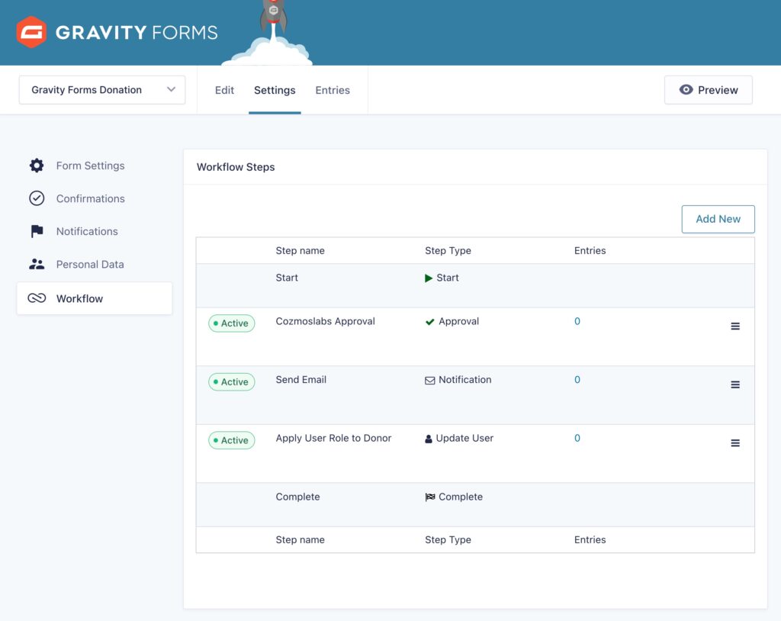Click the Add New button
The height and width of the screenshot is (621, 781).
tap(718, 219)
